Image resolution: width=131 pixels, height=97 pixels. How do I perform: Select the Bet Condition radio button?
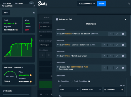click(71, 81)
